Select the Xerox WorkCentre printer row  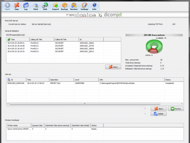tap(18, 129)
